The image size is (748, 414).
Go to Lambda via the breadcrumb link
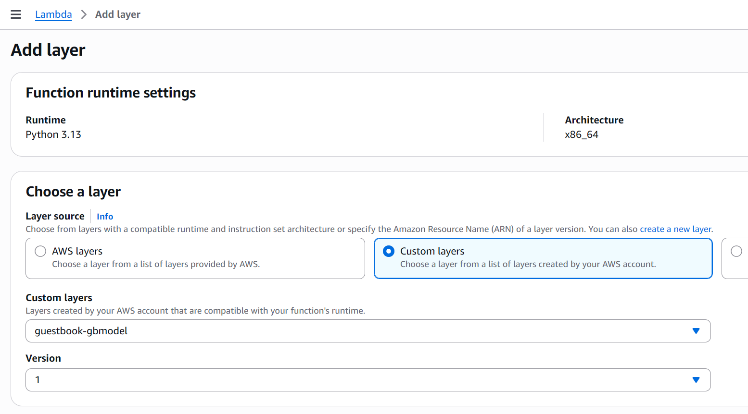coord(53,14)
